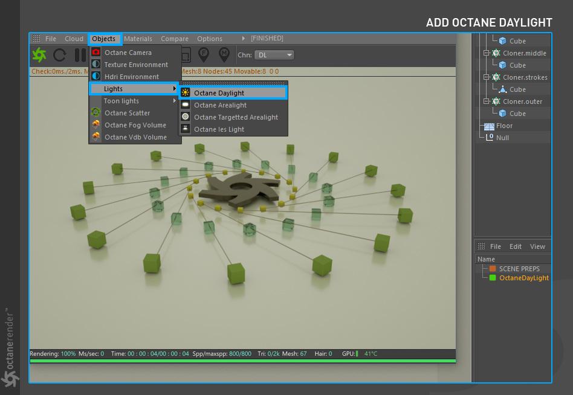573x395 pixels.
Task: Click the Octane Scatter green icon
Action: [x=95, y=112]
